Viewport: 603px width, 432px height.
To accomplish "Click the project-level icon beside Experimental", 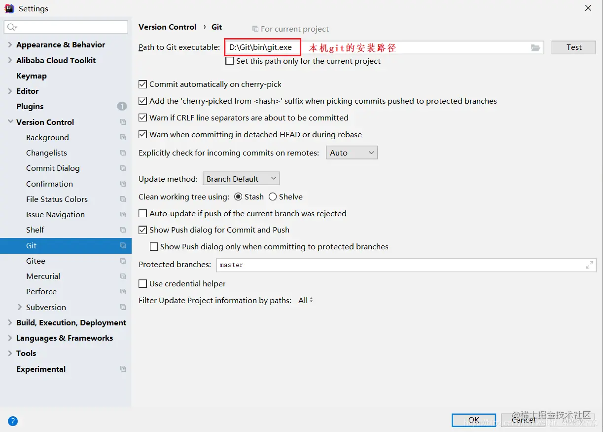I will coord(123,369).
